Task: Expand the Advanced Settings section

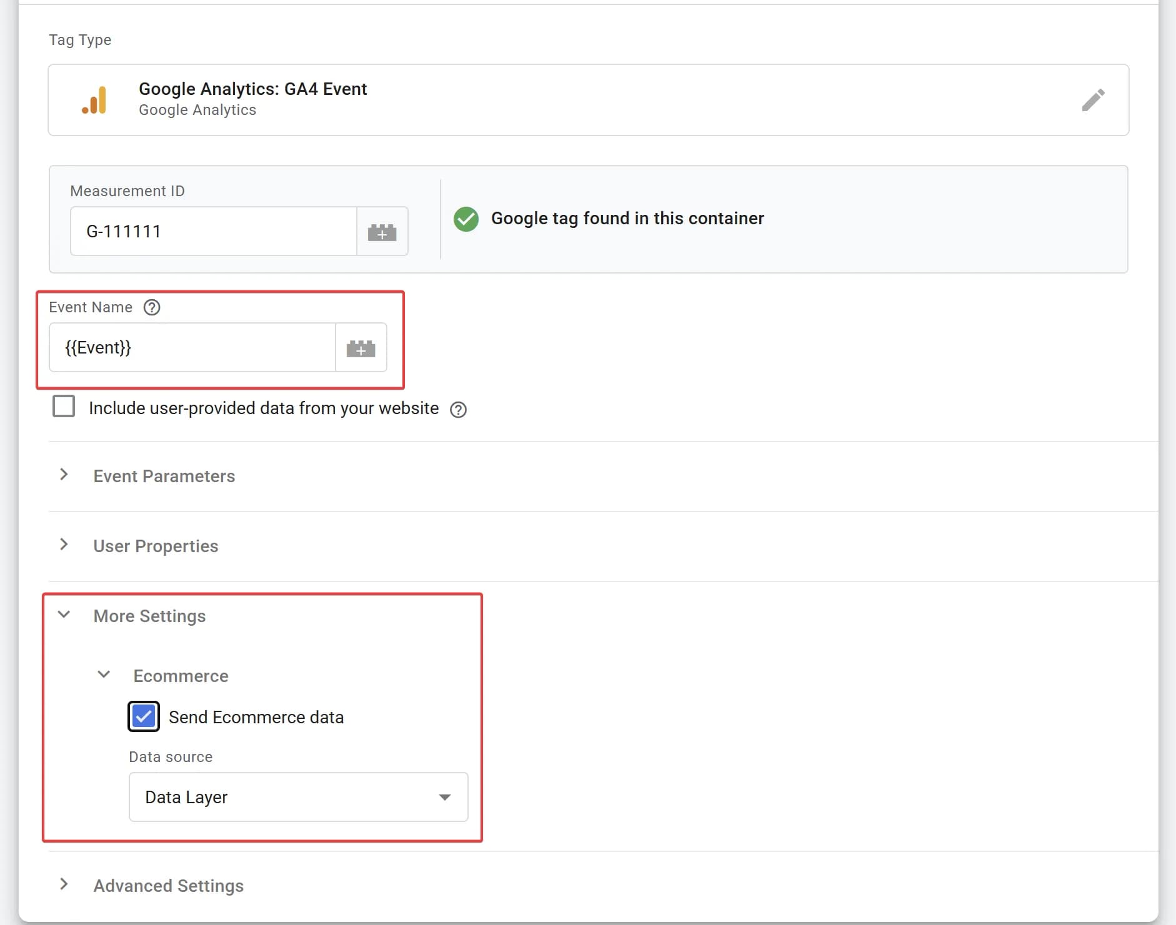Action: [64, 884]
